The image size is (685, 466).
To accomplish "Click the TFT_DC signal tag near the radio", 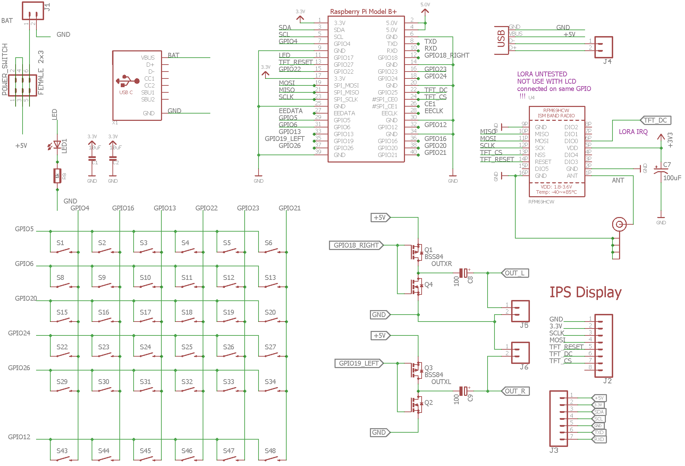I will [656, 120].
